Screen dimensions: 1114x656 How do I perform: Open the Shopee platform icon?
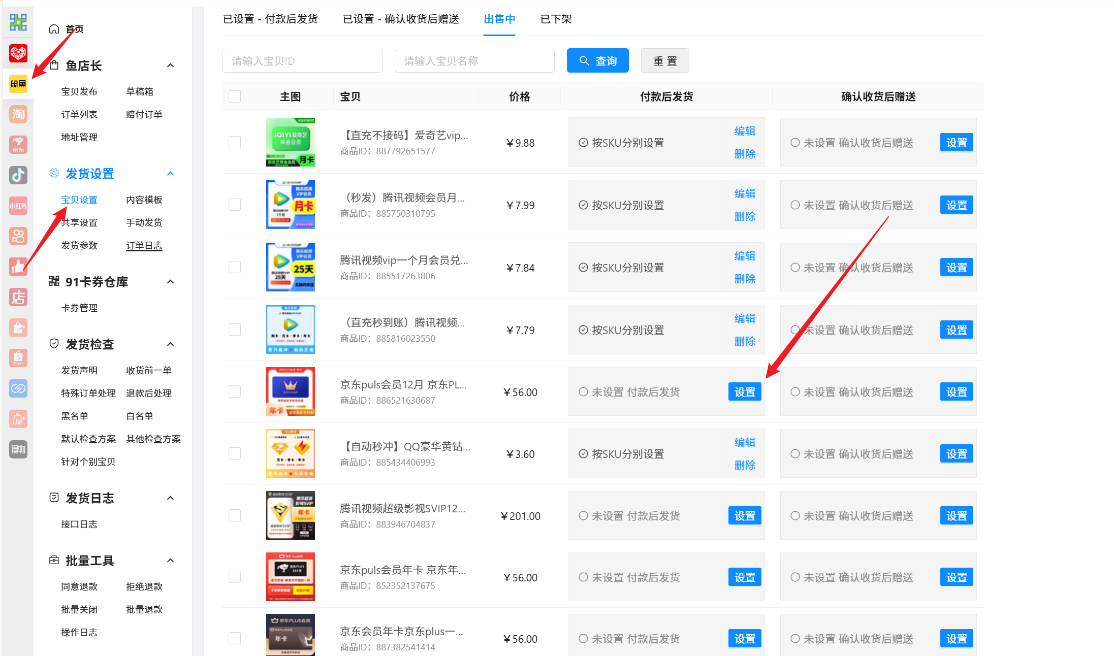click(x=18, y=358)
